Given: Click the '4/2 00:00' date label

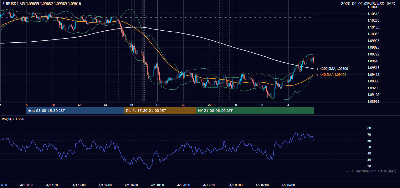Looking at the screenshot, I should point(236,185).
